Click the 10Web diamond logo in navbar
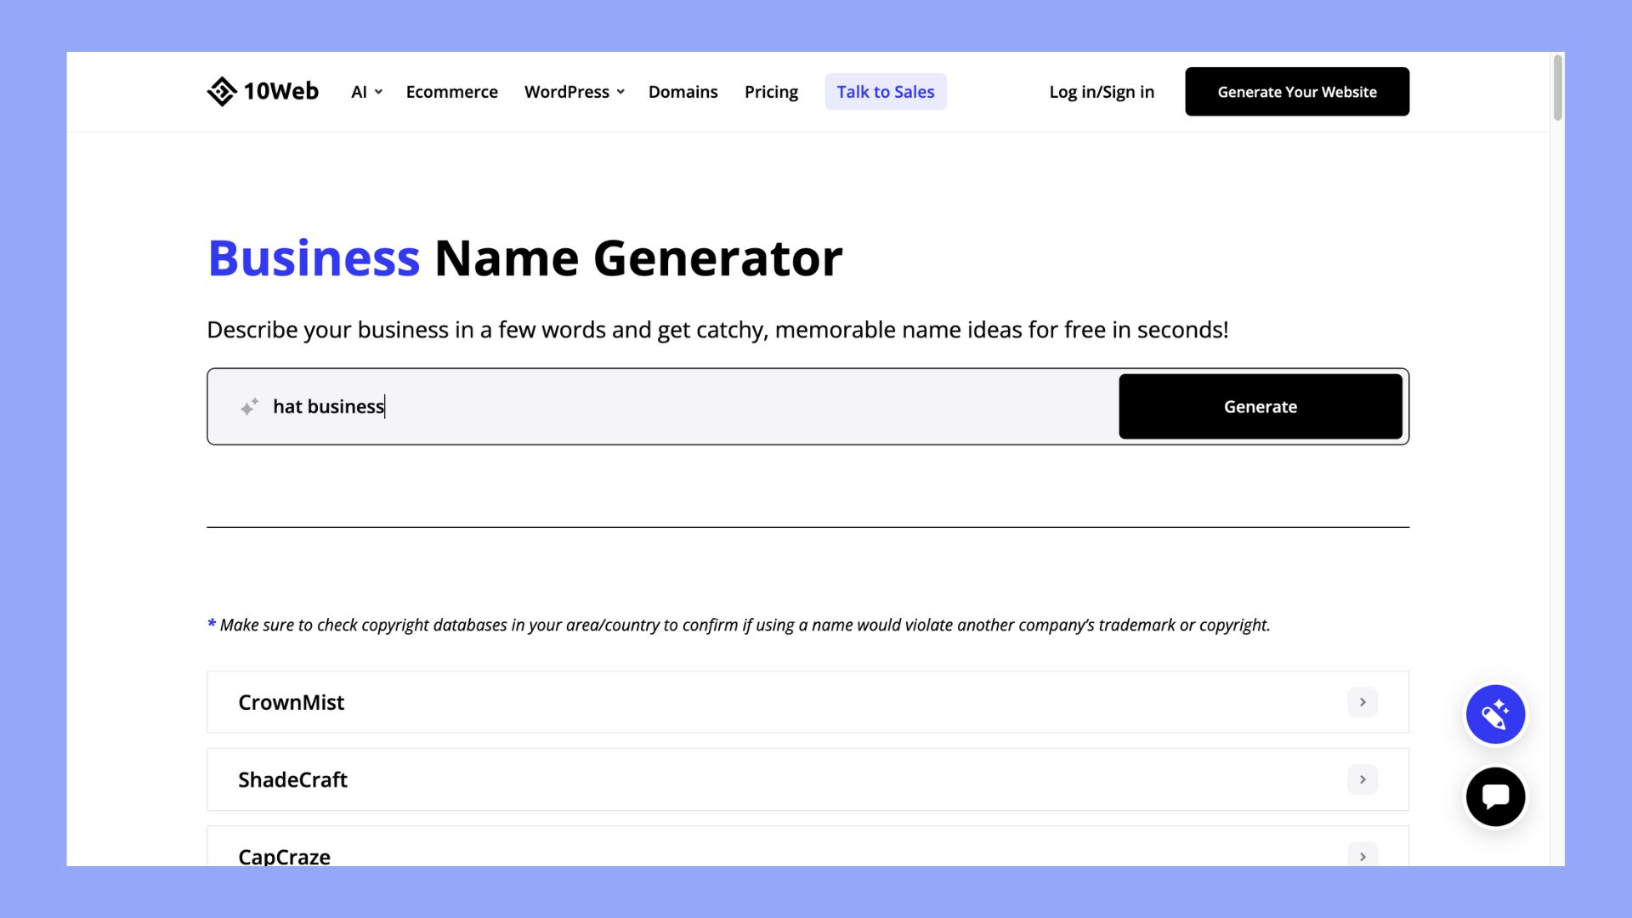The image size is (1632, 918). point(218,92)
